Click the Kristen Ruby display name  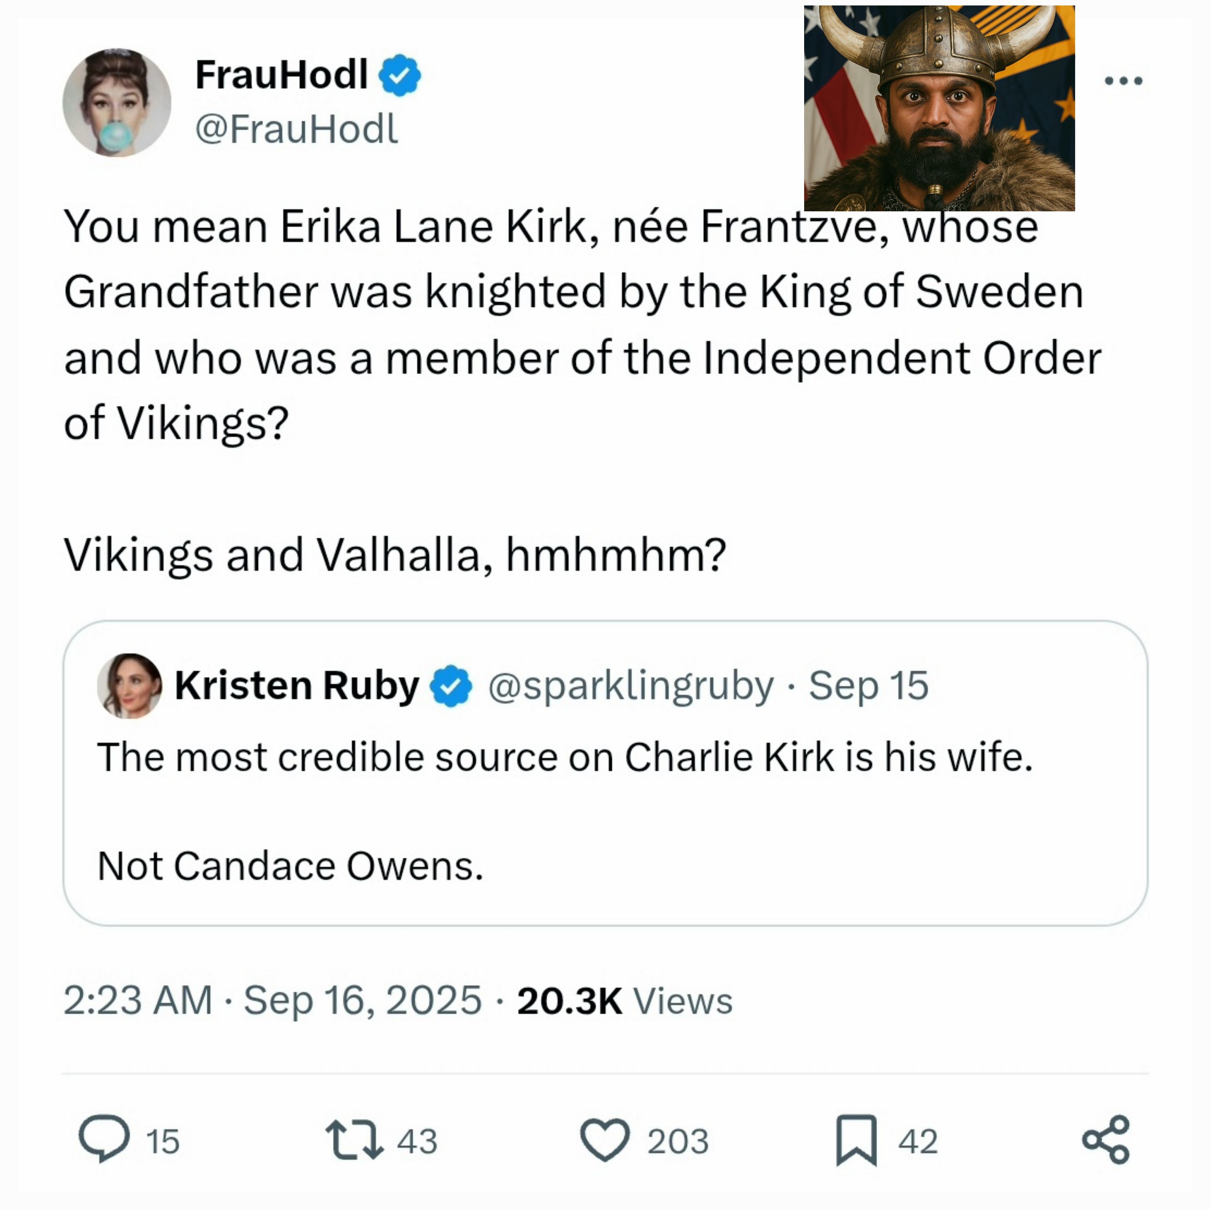click(x=297, y=686)
